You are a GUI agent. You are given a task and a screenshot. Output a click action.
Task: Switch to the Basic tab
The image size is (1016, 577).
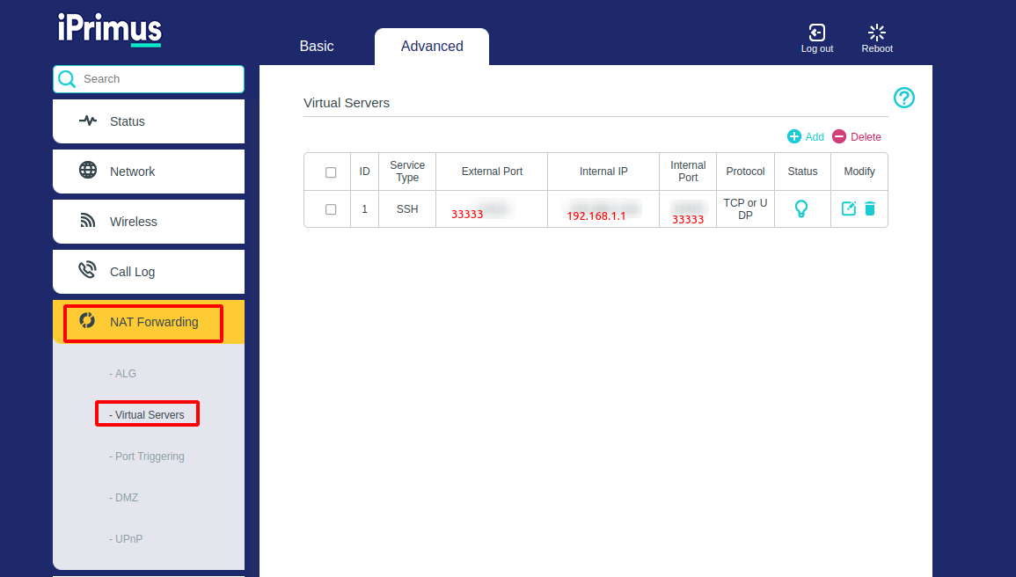(317, 47)
